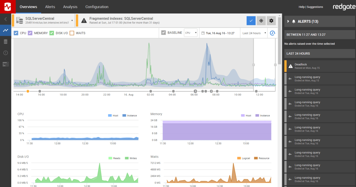This screenshot has width=356, height=187.
Task: Open the Last 24 hours time range dropdown
Action: pos(254,33)
